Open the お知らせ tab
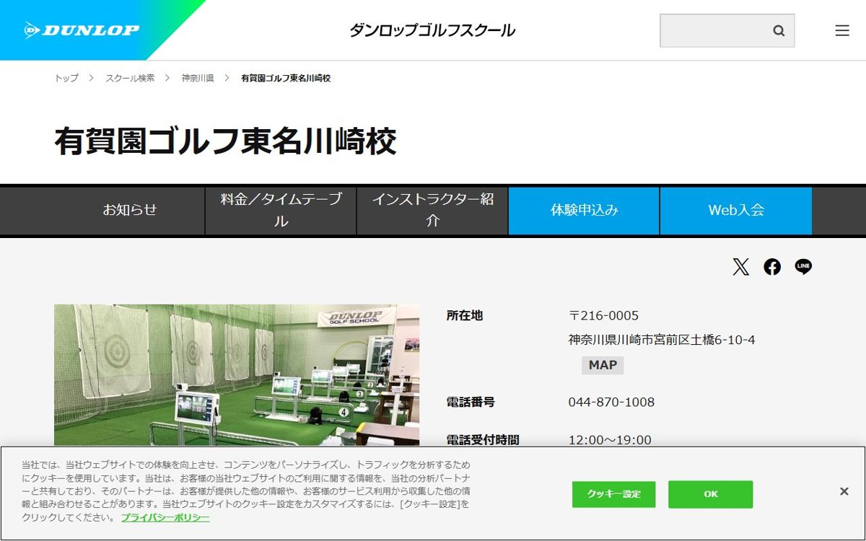The image size is (866, 541). [129, 211]
